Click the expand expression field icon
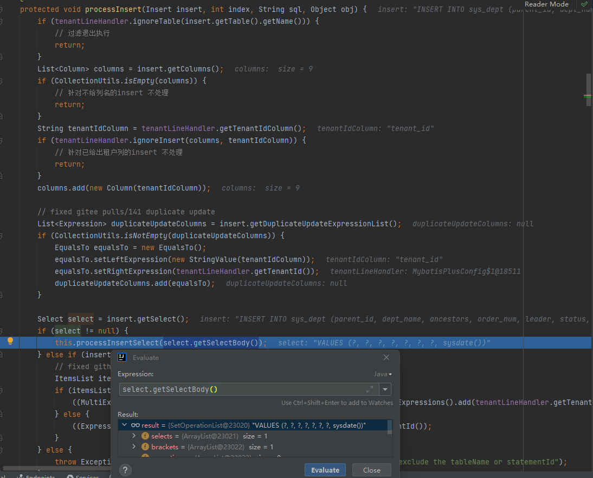The width and height of the screenshot is (593, 478). [370, 389]
